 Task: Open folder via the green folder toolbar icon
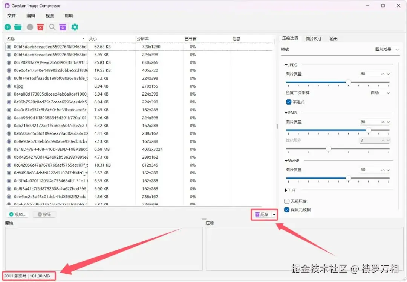click(x=18, y=27)
